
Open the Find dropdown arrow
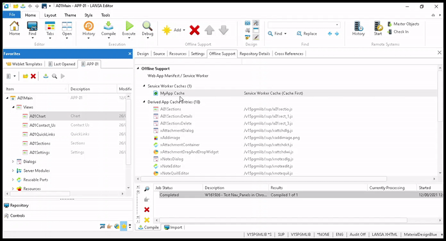click(285, 34)
